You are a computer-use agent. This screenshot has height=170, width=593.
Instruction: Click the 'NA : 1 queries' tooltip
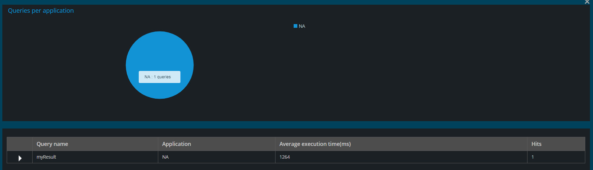tap(160, 77)
